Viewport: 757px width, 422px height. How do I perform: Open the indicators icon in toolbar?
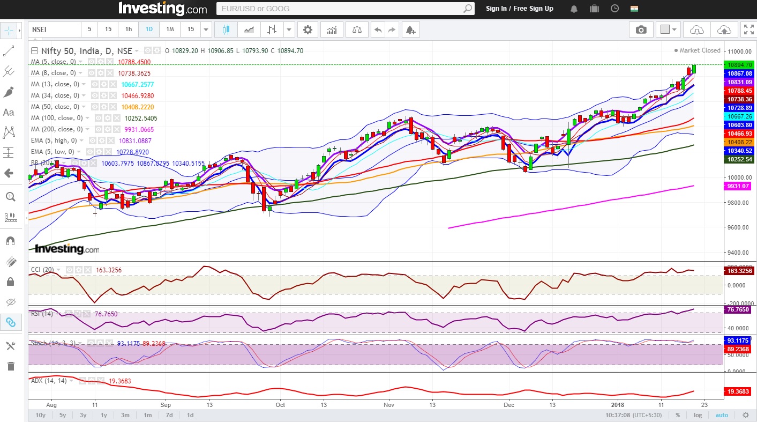click(x=332, y=29)
